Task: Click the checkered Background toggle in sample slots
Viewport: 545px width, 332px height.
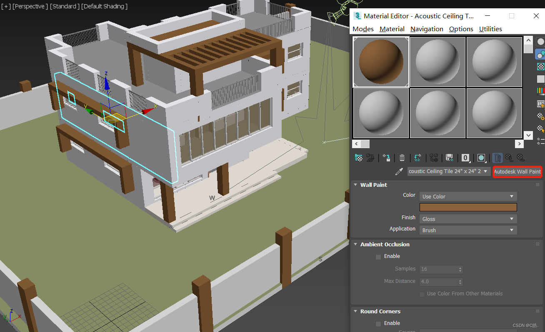Action: (x=540, y=66)
